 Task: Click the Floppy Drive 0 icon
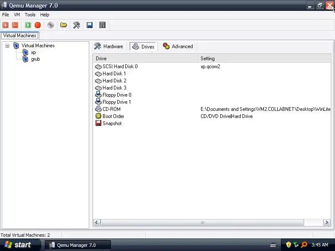[98, 95]
